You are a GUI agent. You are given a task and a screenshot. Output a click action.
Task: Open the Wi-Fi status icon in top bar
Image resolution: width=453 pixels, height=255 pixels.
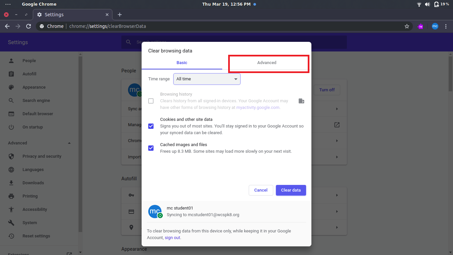pos(419,4)
